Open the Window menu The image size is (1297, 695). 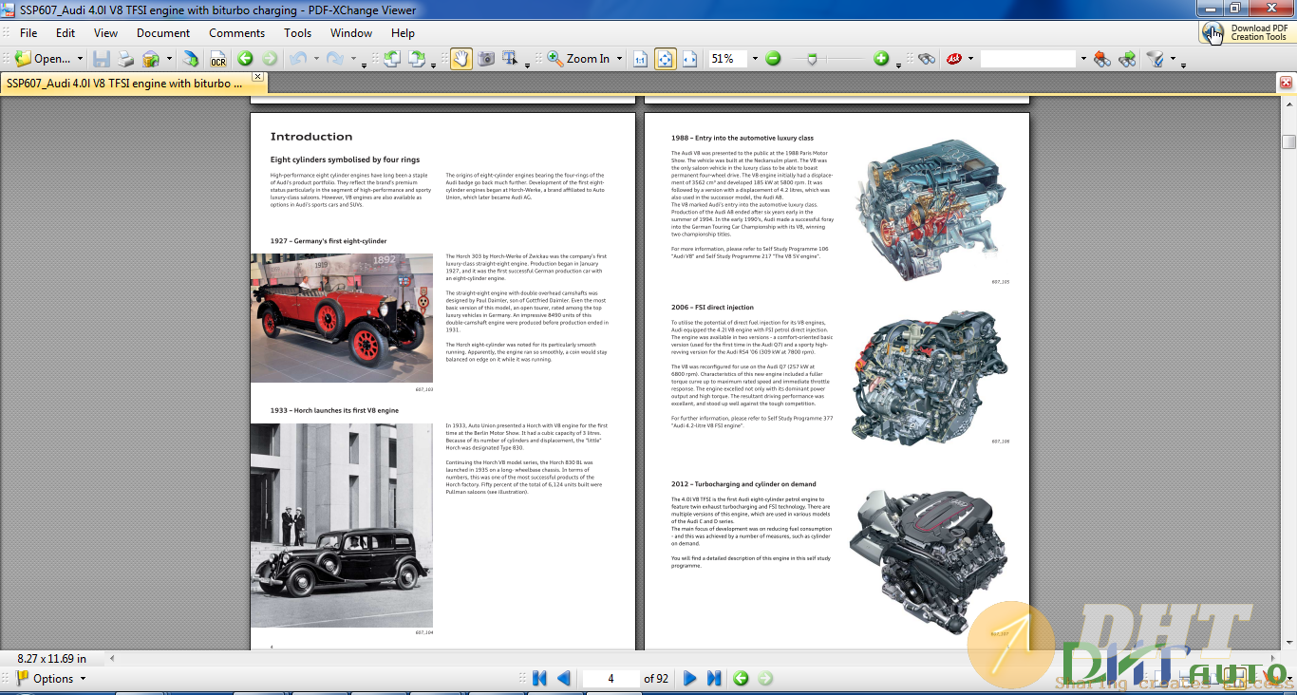(x=351, y=33)
